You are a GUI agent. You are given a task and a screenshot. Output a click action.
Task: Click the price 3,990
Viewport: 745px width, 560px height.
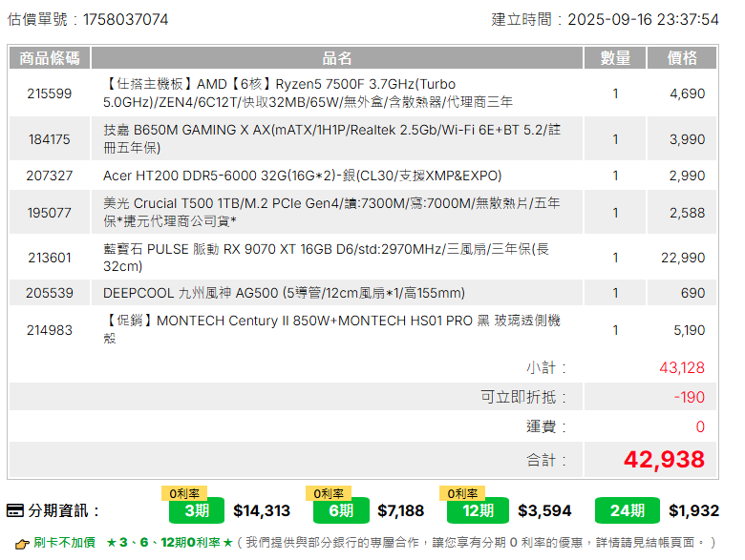point(687,139)
